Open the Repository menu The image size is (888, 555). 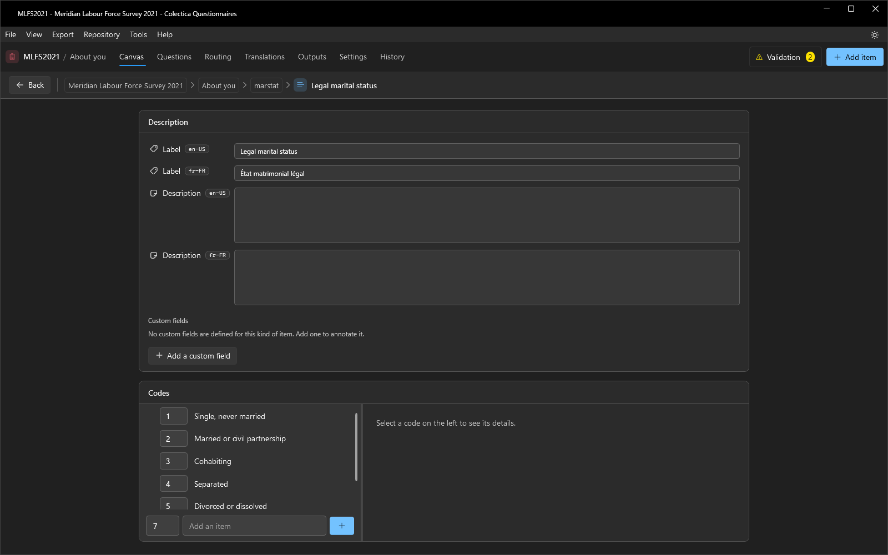(x=102, y=34)
